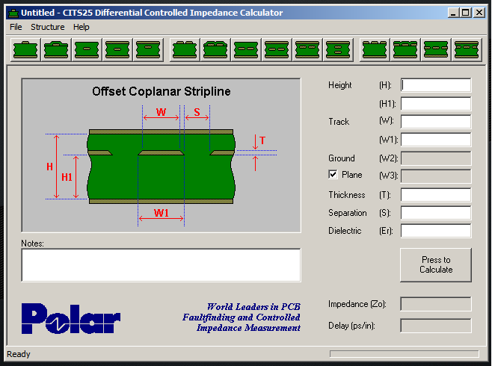This screenshot has width=492, height=366.
Task: Choose the centered coplanar stripline structure icon
Action: point(435,49)
